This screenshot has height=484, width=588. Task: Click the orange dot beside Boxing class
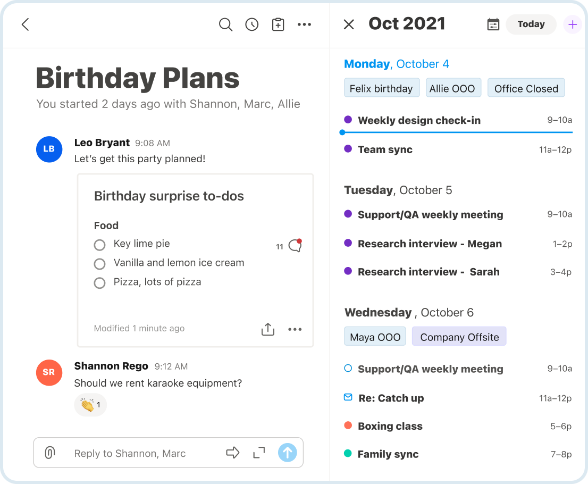(x=348, y=425)
